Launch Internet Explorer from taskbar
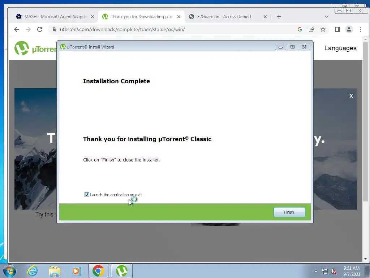Image resolution: width=370 pixels, height=278 pixels. tap(32, 271)
